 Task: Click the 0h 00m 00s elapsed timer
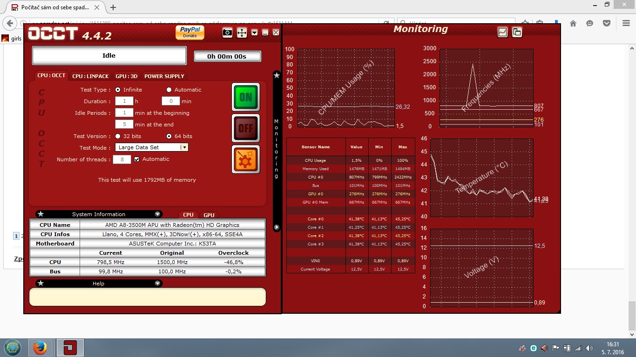227,56
